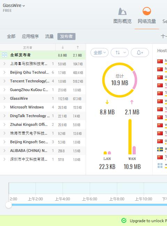Open the 图形概览 graph overview icon
Image resolution: width=167 pixels, height=226 pixels.
coord(122,11)
